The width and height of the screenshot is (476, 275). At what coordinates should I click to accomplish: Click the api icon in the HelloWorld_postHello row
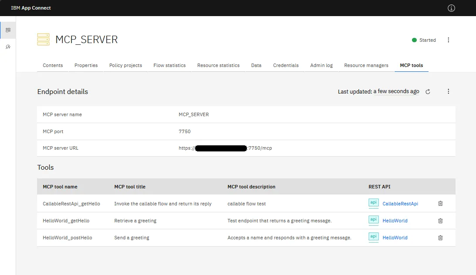click(373, 237)
